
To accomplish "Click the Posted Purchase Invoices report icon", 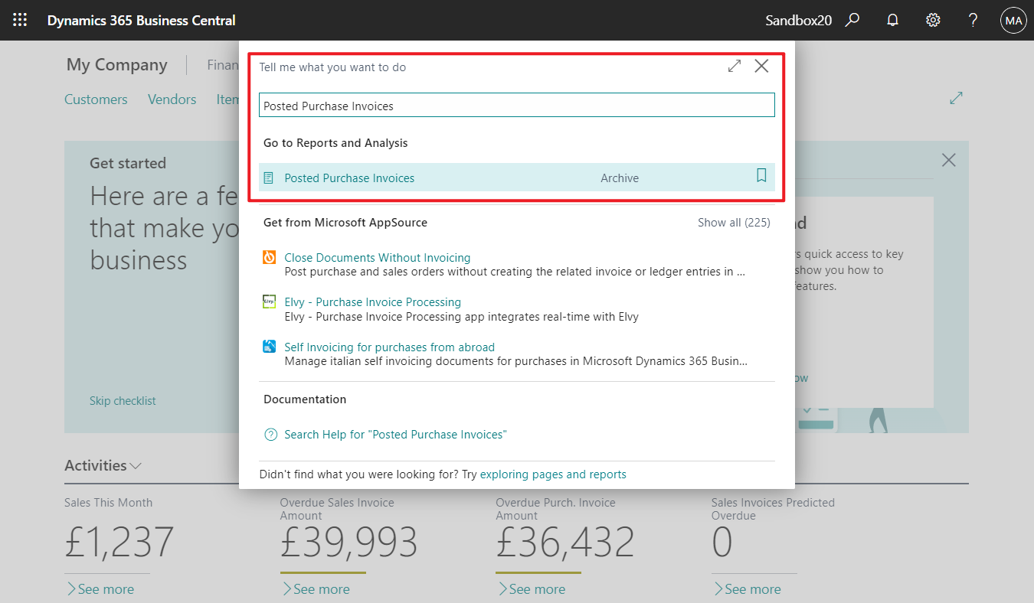I will 269,177.
